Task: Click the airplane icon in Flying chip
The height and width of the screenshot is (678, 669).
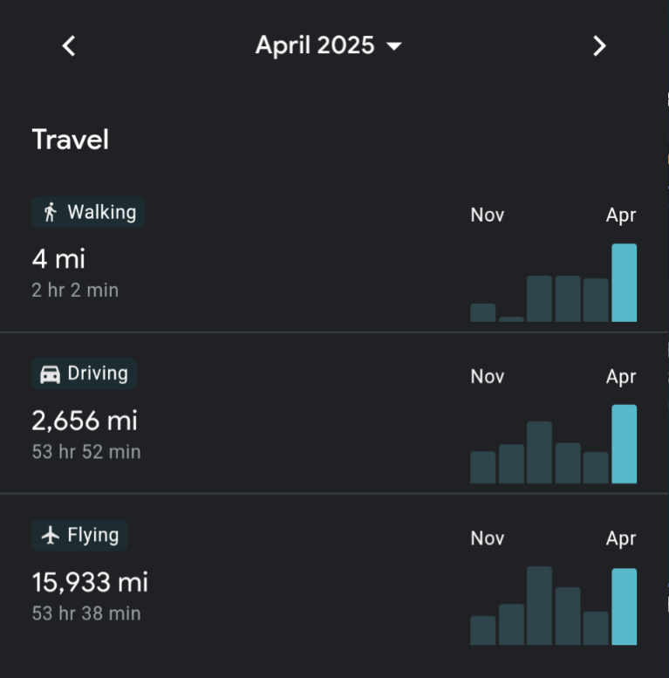Action: [51, 535]
